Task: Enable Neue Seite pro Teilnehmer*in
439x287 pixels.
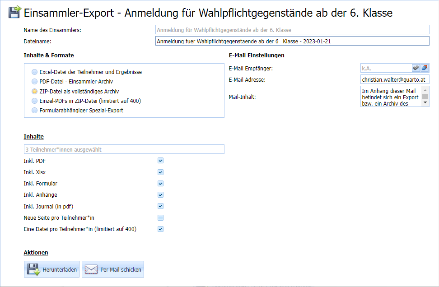Action: click(160, 218)
